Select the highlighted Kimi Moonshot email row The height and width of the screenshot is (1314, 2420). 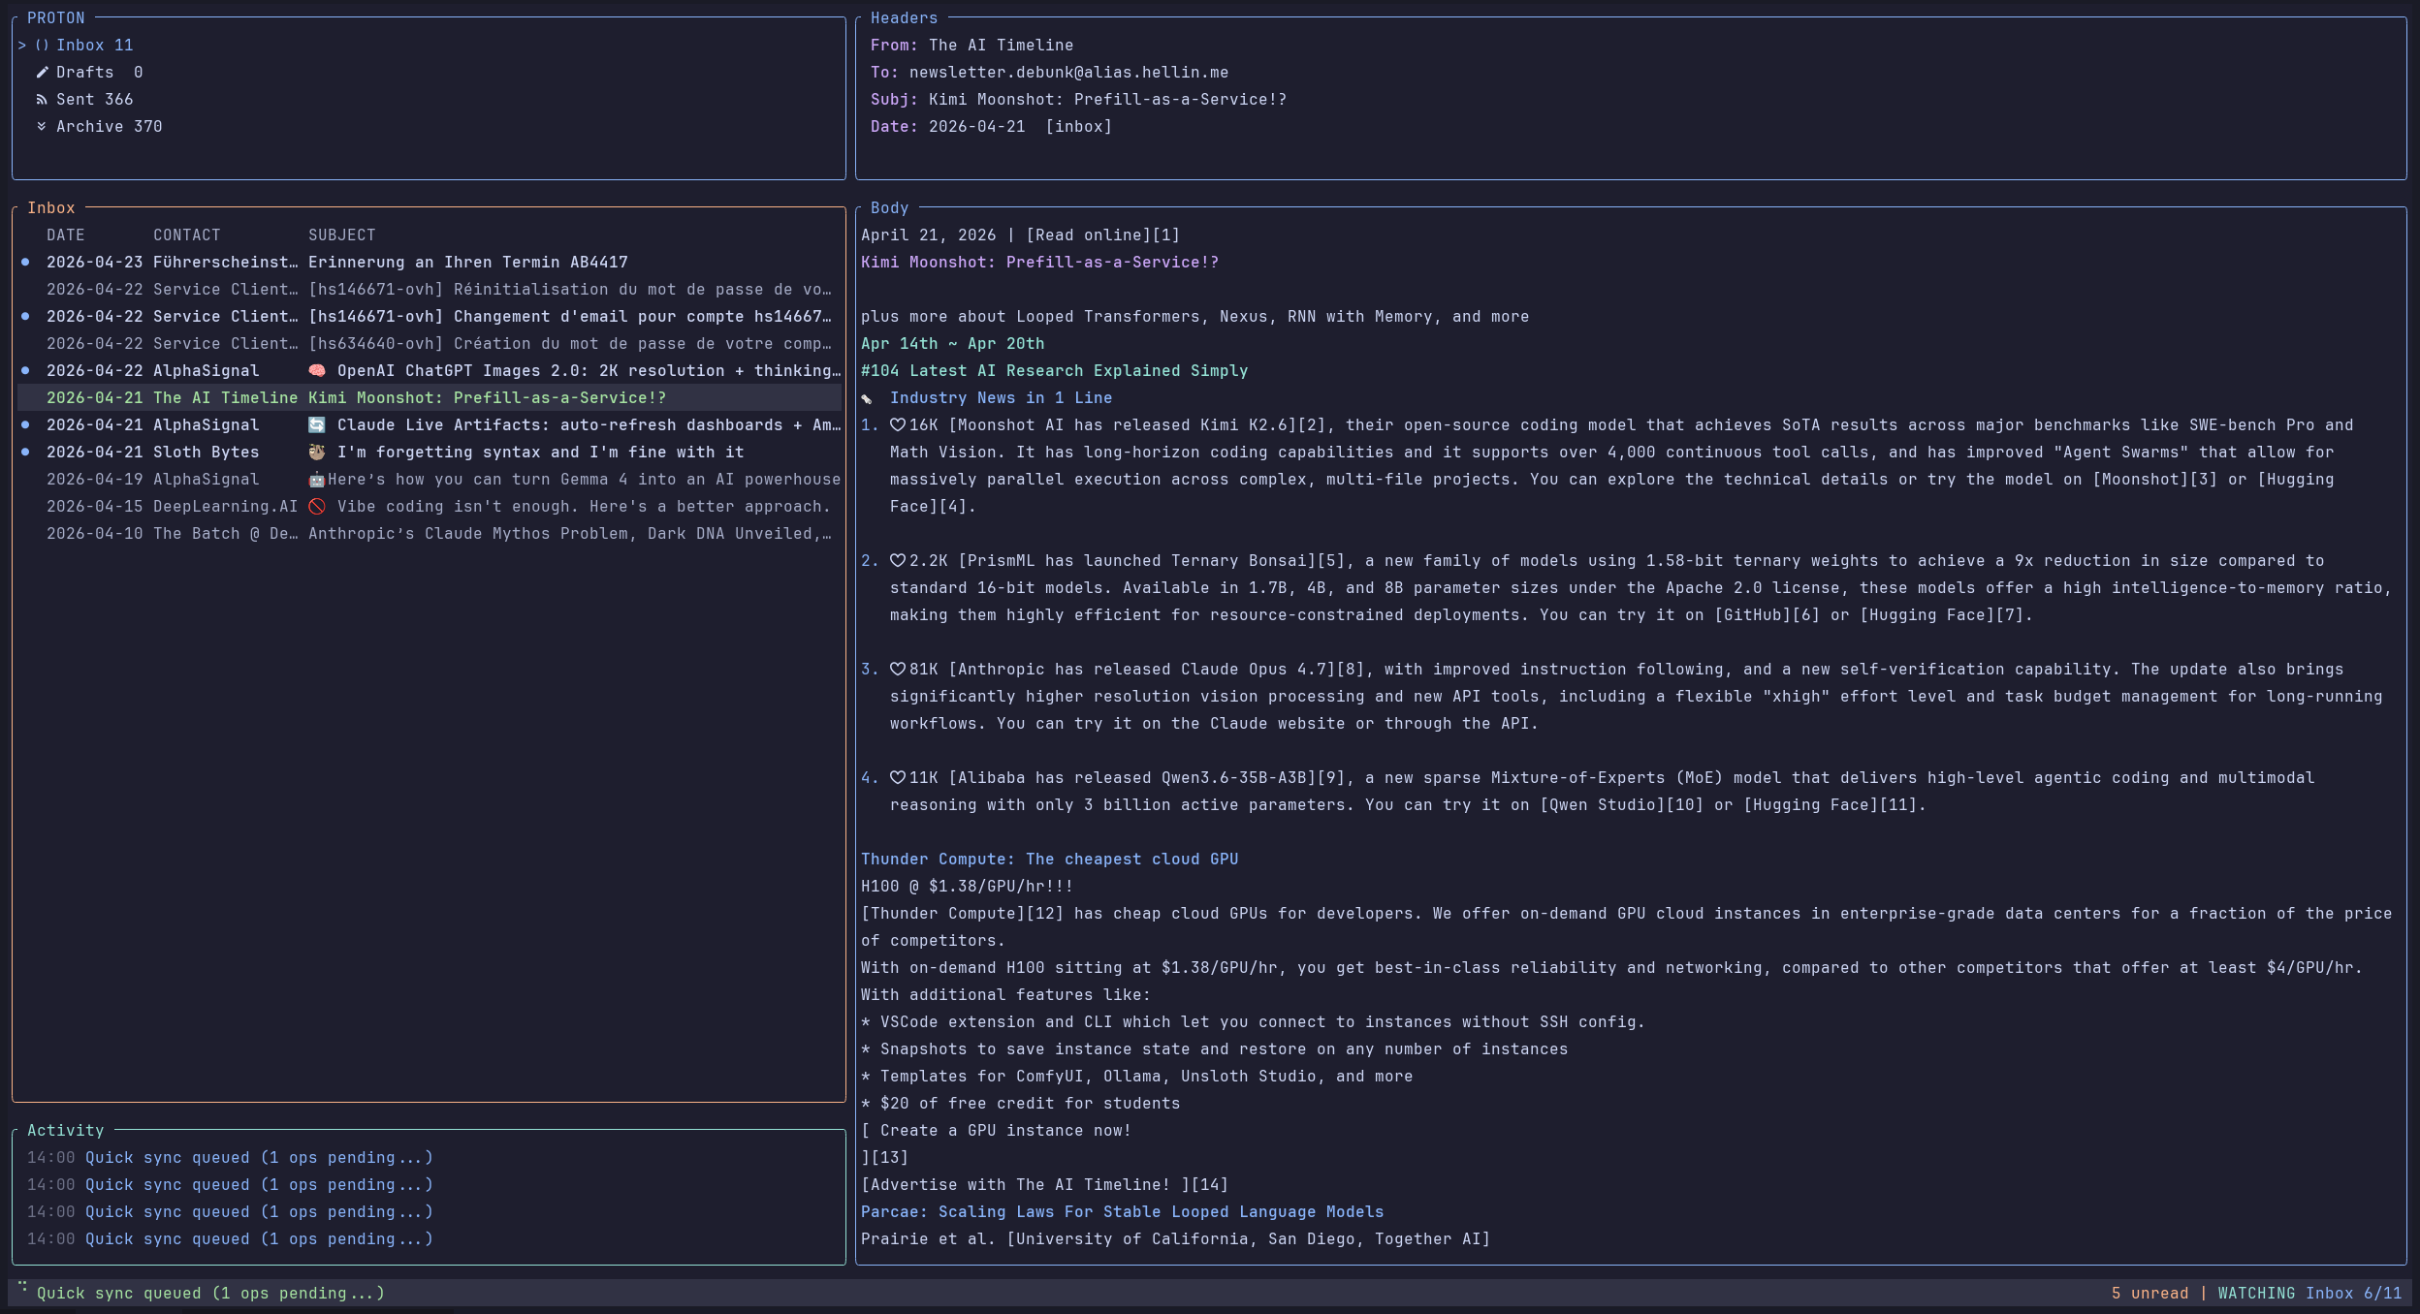coord(430,398)
